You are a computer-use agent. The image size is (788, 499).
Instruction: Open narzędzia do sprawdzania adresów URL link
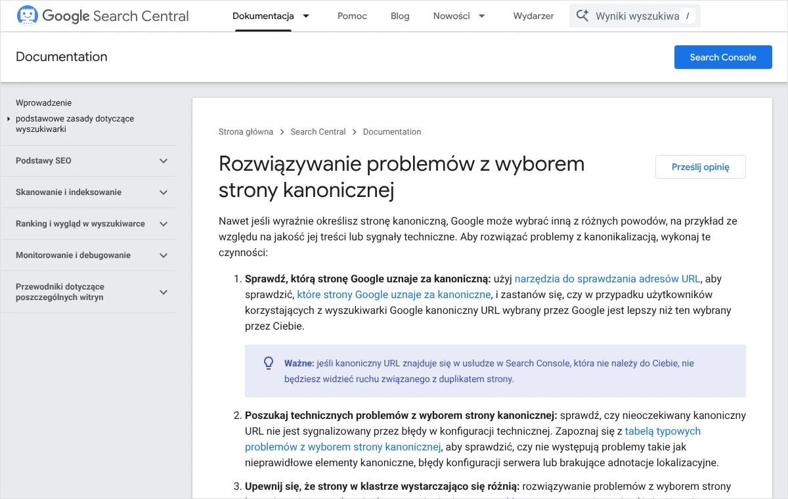[x=607, y=278]
